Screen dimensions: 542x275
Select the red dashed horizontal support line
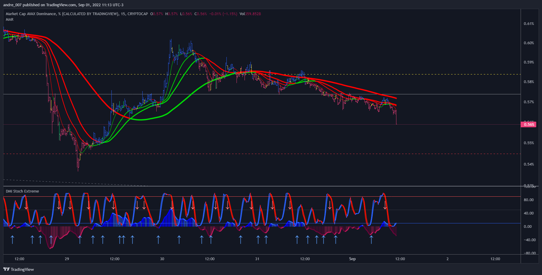(261, 154)
